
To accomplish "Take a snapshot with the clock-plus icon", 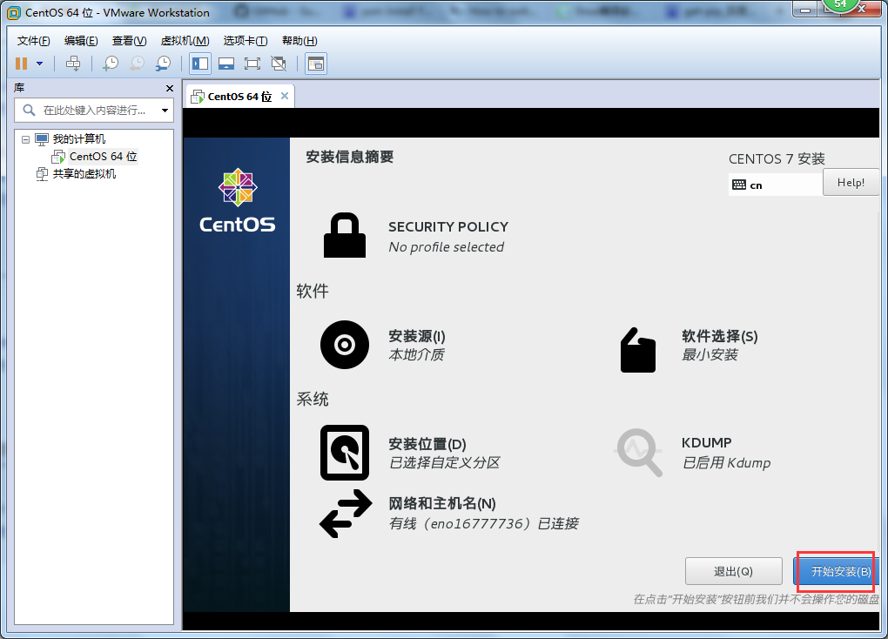I will (x=110, y=64).
